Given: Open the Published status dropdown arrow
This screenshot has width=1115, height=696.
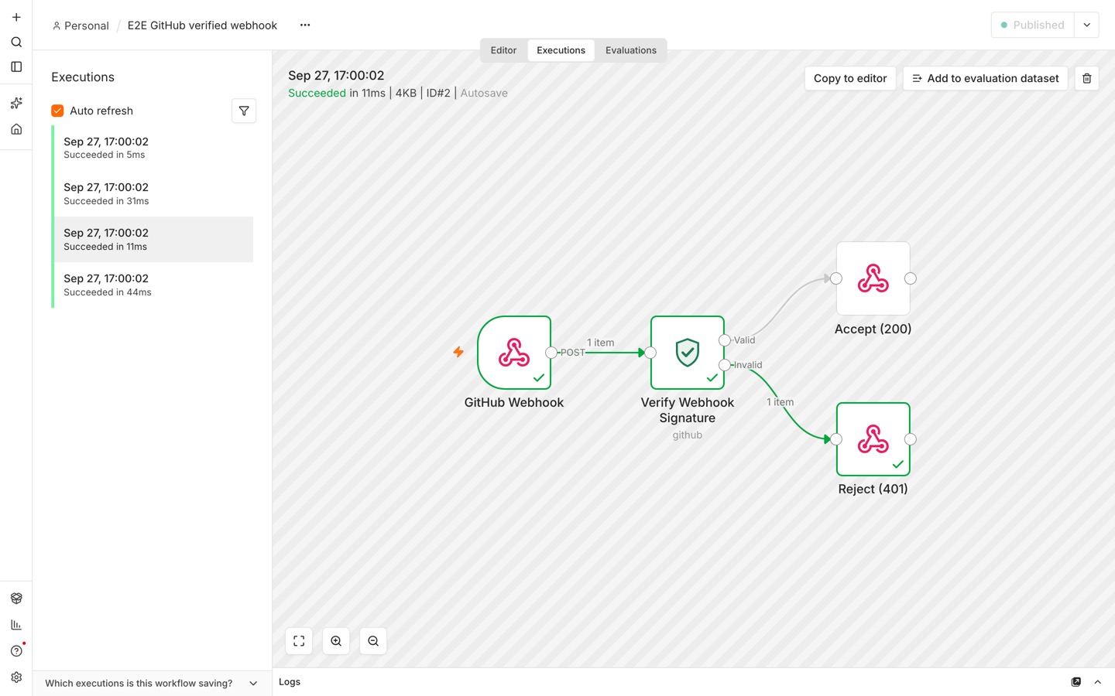Looking at the screenshot, I should click(x=1086, y=25).
